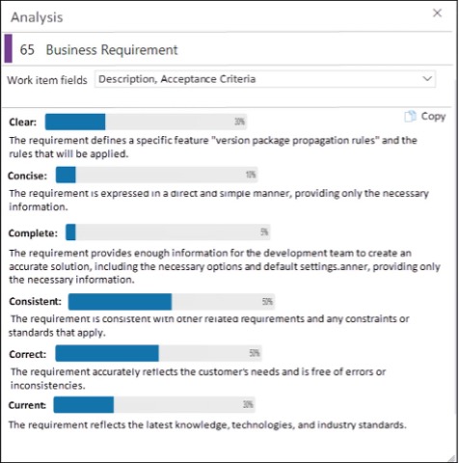Click the 50% value on Consistent bar
This screenshot has height=463, width=459.
point(267,302)
